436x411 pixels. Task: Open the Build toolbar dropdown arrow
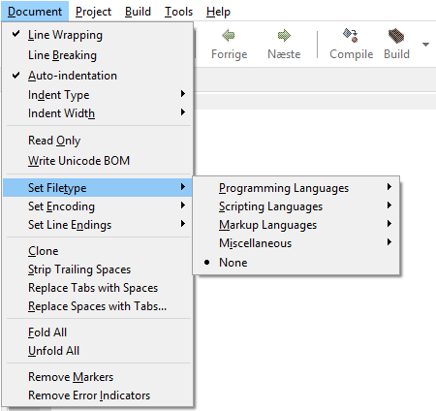tap(425, 45)
